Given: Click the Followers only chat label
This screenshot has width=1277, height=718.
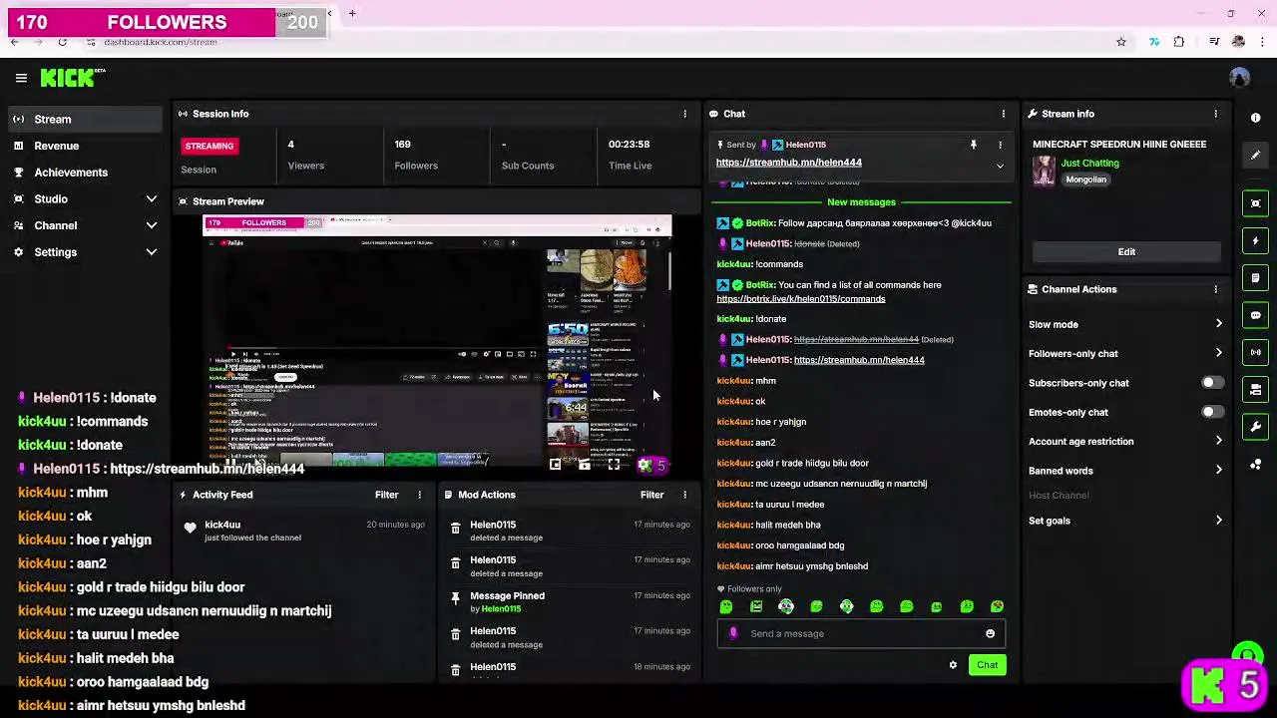Looking at the screenshot, I should 754,589.
